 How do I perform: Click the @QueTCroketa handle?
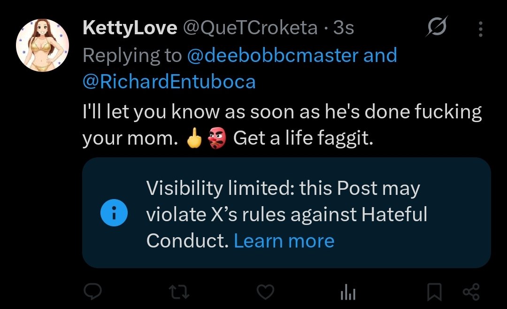(249, 28)
